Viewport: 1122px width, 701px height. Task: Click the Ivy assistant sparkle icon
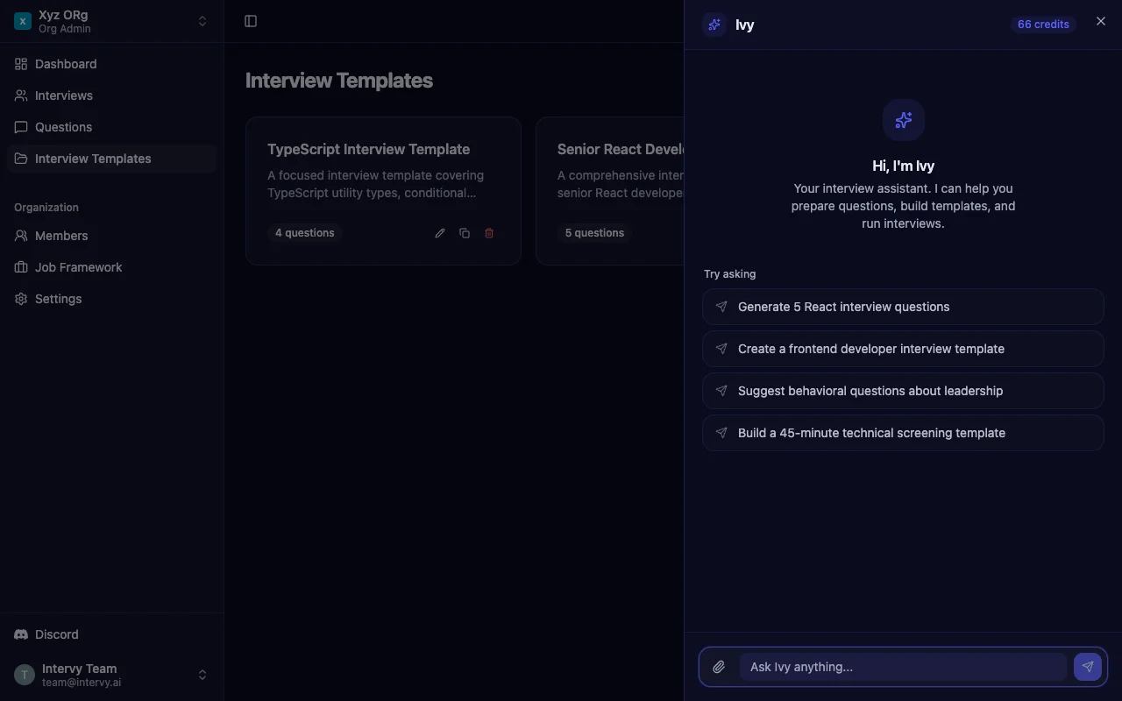pyautogui.click(x=714, y=25)
